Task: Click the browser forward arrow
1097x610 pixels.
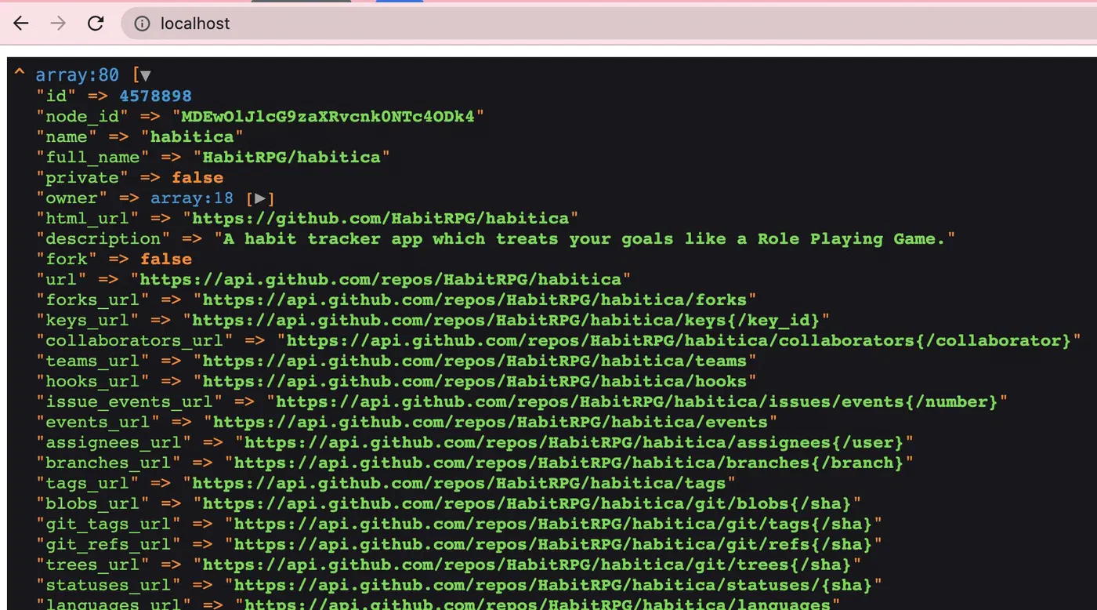Action: tap(58, 24)
